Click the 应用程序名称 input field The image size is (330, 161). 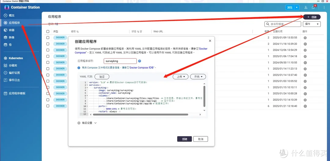click(x=120, y=61)
